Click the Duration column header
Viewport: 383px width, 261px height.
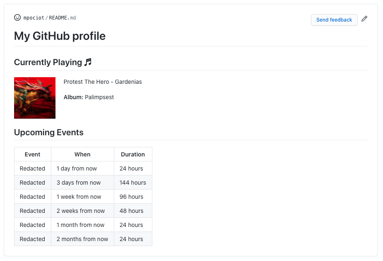pyautogui.click(x=133, y=154)
